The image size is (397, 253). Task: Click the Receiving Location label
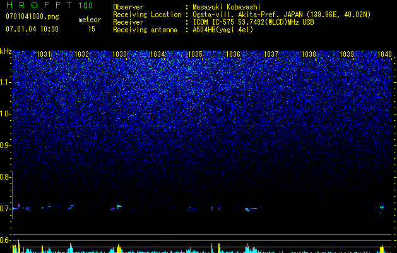[147, 15]
